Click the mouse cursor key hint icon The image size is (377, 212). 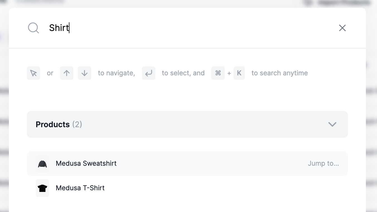[33, 73]
